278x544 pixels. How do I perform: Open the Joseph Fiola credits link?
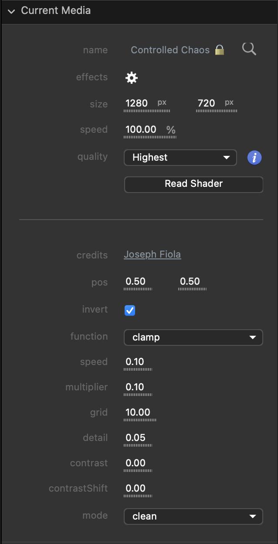[152, 255]
